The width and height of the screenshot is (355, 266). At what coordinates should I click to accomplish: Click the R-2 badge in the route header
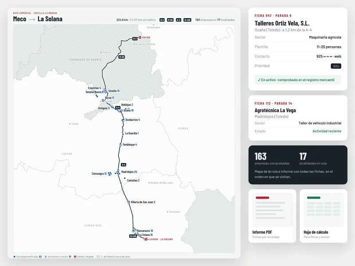162,20
